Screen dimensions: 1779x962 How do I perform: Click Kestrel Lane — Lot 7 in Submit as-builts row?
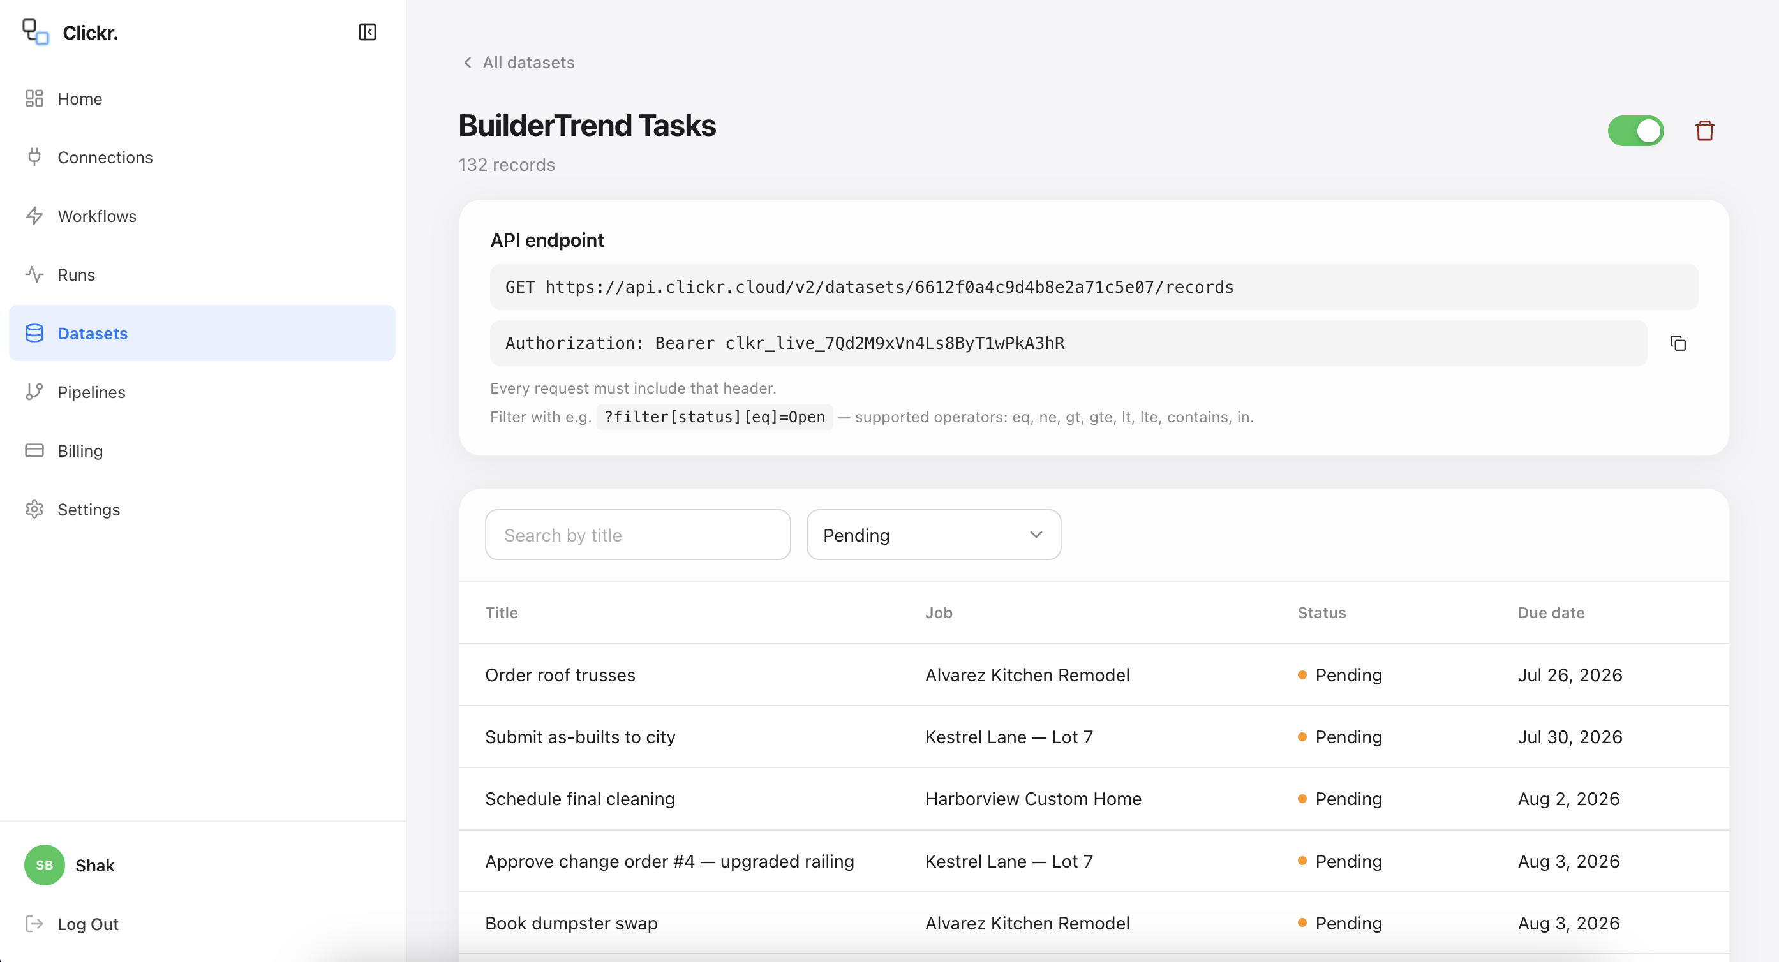click(1009, 737)
